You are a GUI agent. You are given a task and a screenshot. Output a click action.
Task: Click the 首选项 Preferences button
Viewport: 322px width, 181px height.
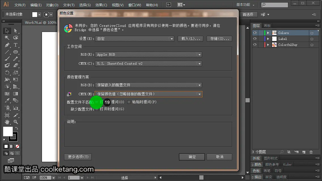[x=248, y=14]
